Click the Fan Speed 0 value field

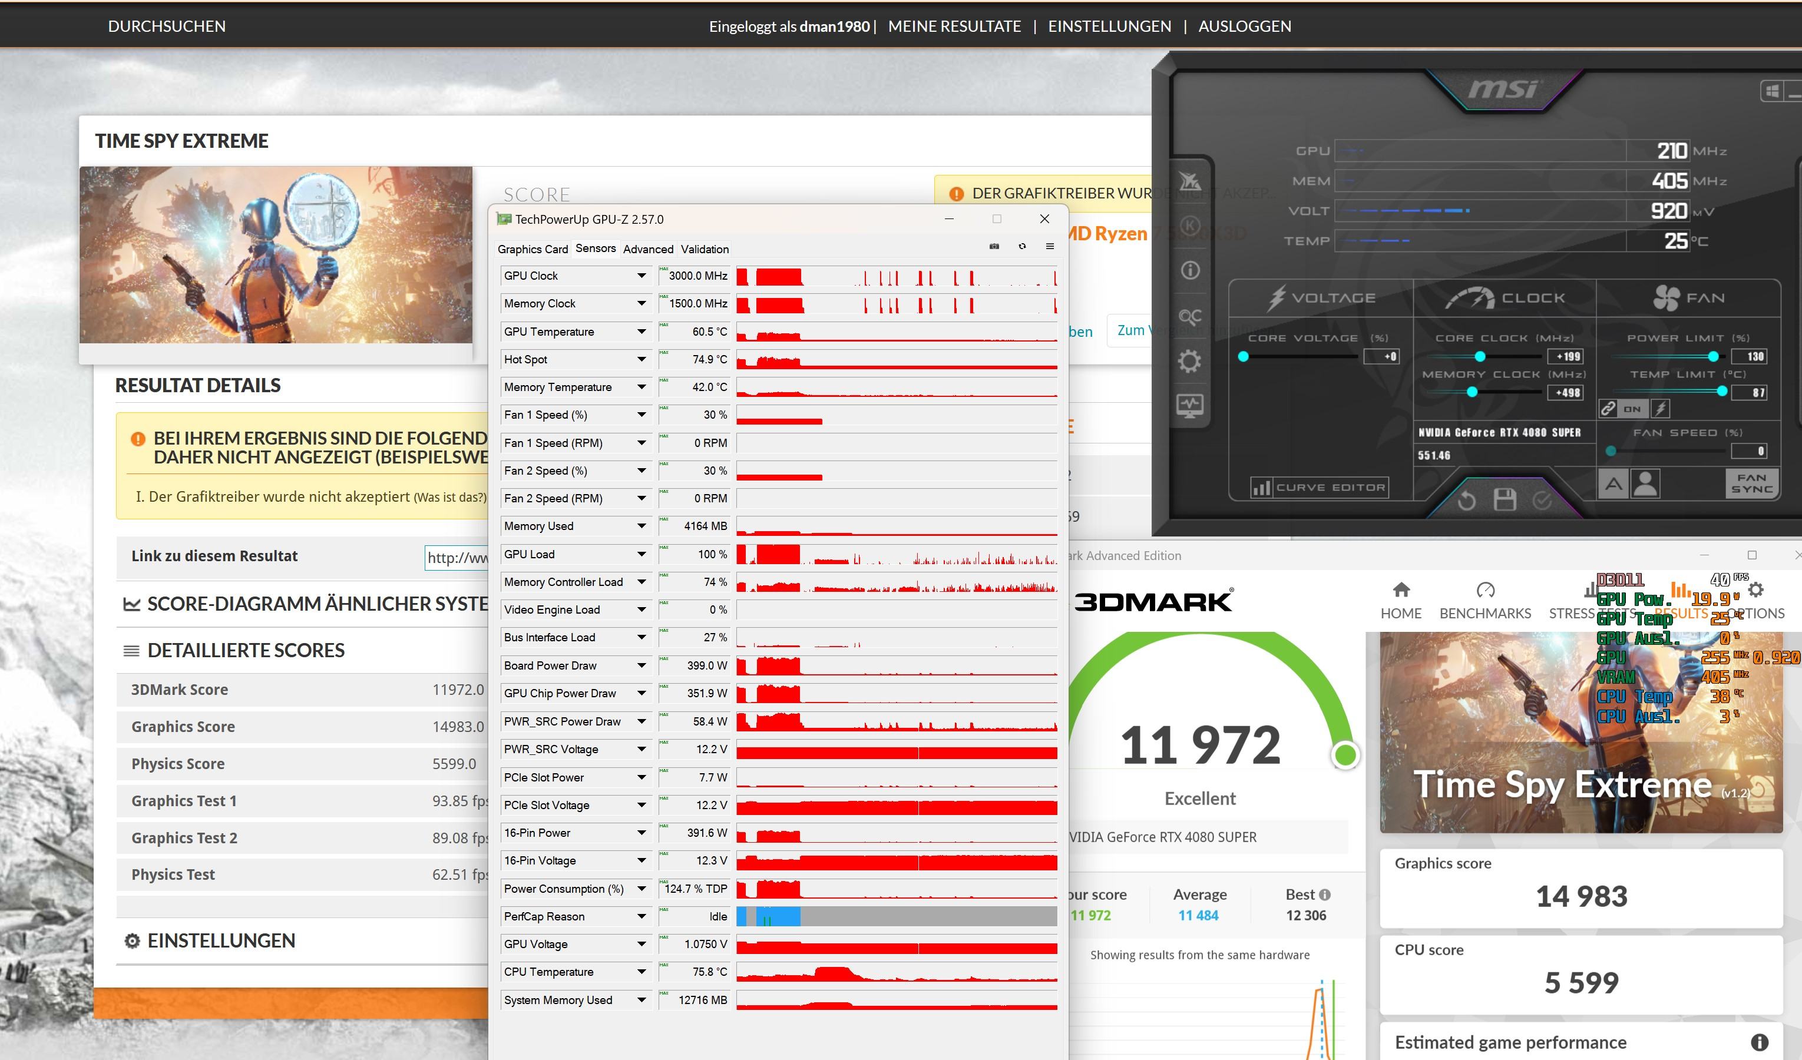coord(1750,451)
